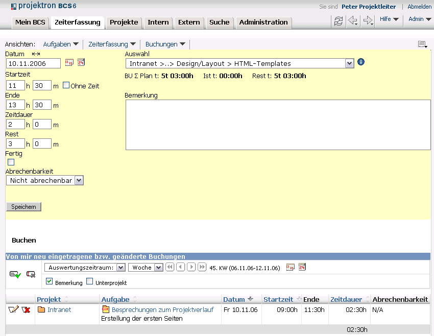
Task: Sort Aufgabe column via its sort arrows
Action: point(135,299)
